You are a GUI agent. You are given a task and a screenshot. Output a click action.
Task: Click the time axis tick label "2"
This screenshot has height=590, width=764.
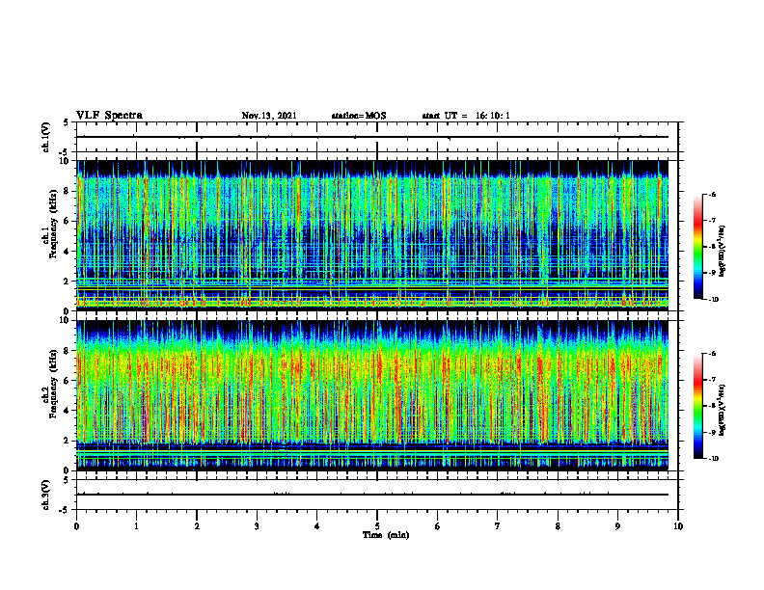(197, 526)
